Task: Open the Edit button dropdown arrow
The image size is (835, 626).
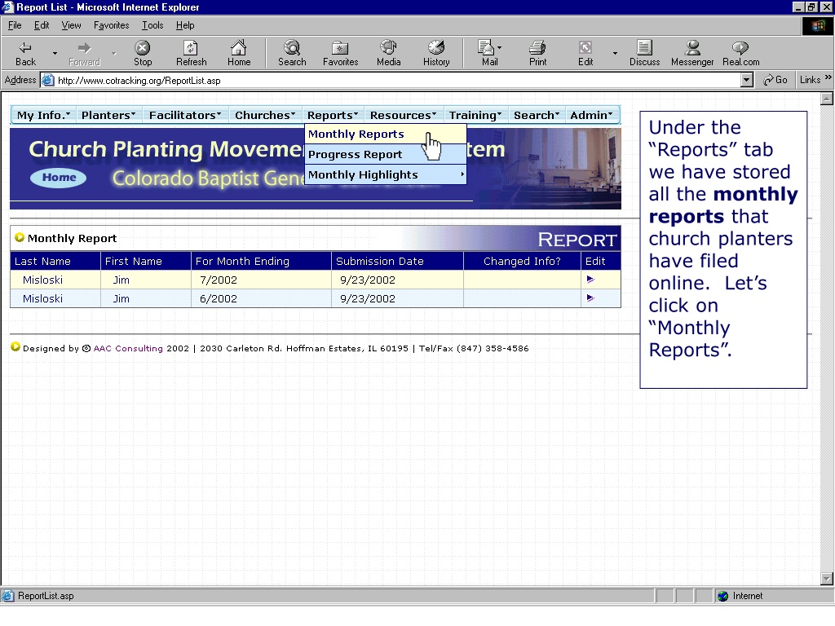Action: click(x=615, y=53)
